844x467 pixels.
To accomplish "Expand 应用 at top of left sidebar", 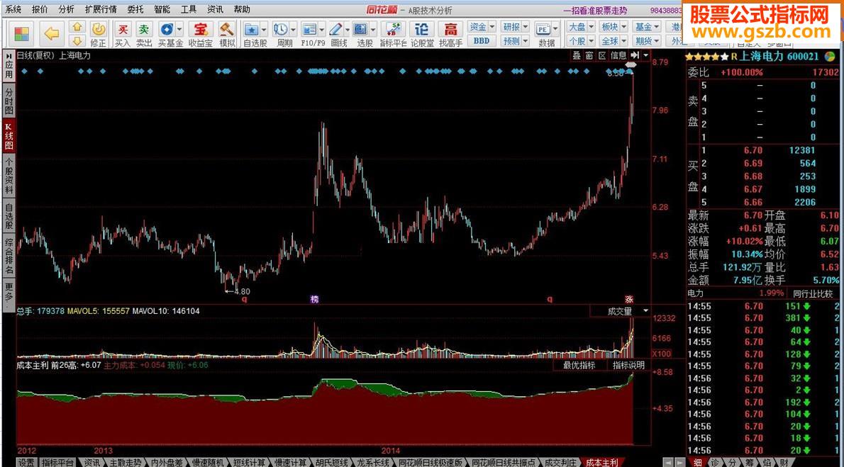I will 8,66.
